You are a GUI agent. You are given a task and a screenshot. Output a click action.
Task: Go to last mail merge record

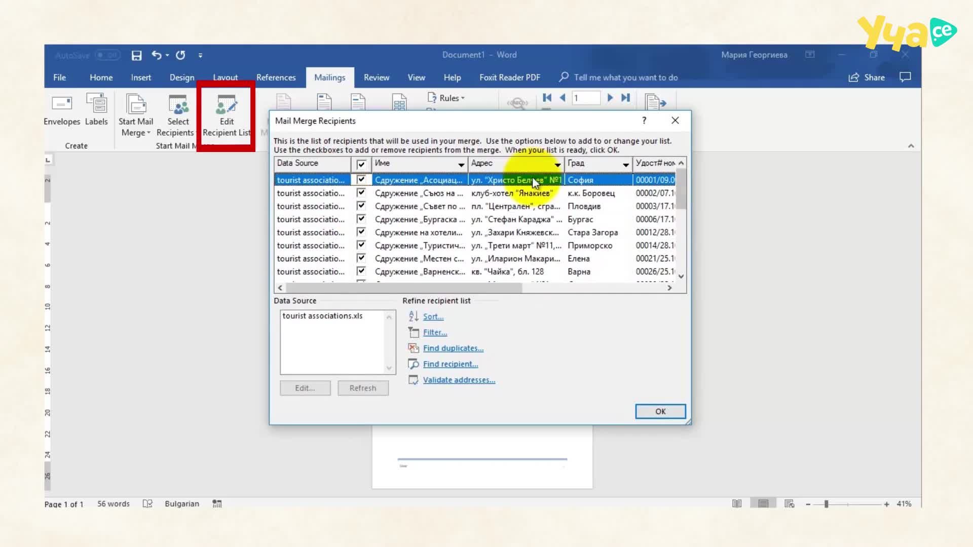(626, 98)
